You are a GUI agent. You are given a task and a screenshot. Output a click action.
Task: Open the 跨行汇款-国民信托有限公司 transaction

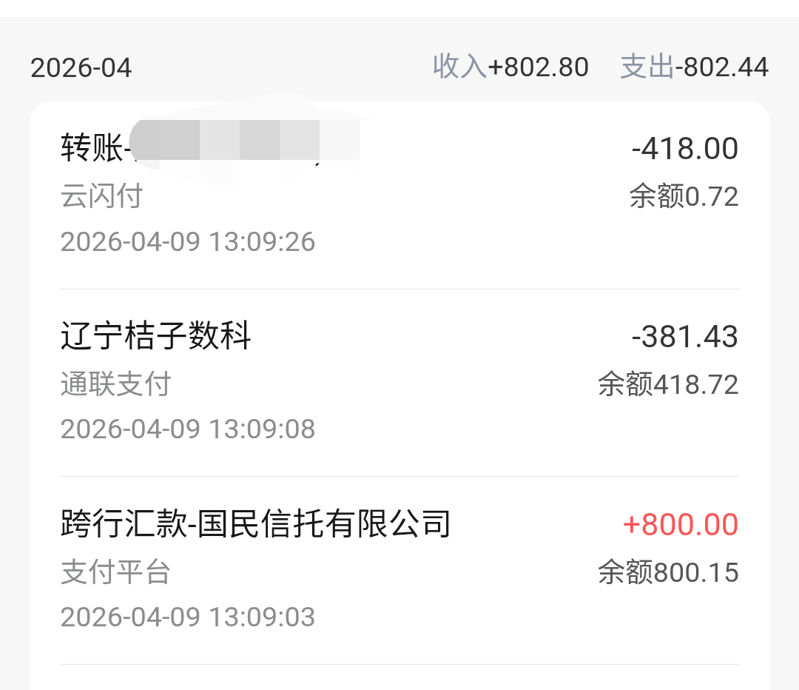tap(255, 524)
